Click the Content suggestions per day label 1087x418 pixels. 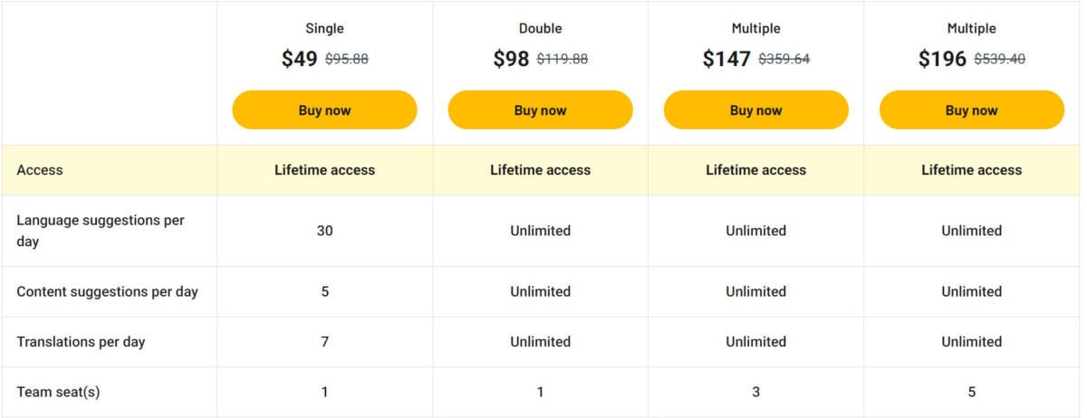tap(107, 291)
